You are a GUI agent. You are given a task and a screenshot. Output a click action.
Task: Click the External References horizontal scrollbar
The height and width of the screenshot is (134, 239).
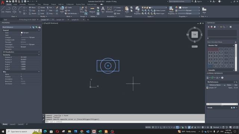click(x=222, y=104)
